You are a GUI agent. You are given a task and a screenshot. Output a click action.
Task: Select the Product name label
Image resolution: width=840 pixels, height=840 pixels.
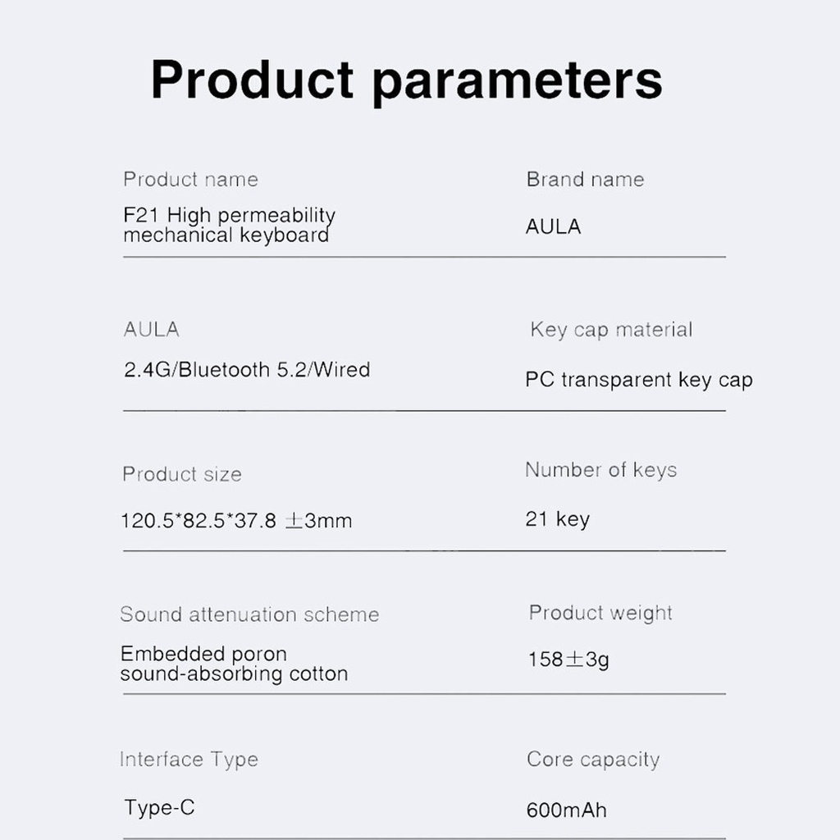click(x=190, y=180)
